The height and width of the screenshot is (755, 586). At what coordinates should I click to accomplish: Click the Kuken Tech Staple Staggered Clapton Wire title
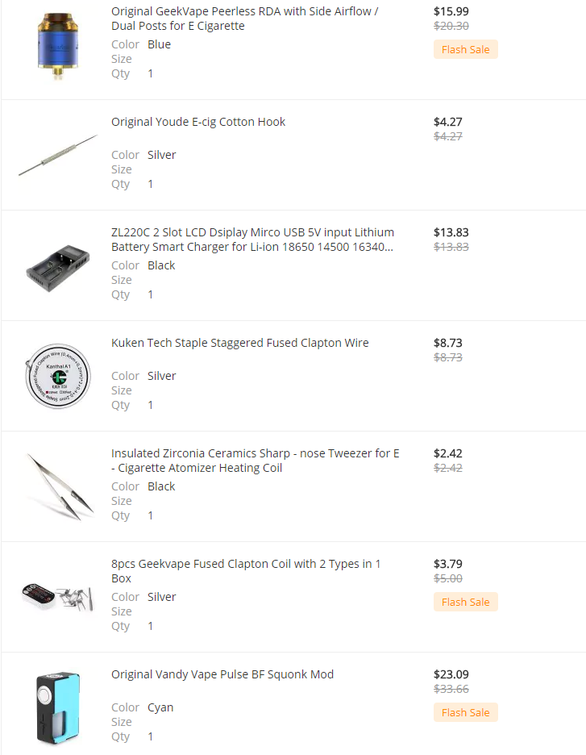[240, 343]
